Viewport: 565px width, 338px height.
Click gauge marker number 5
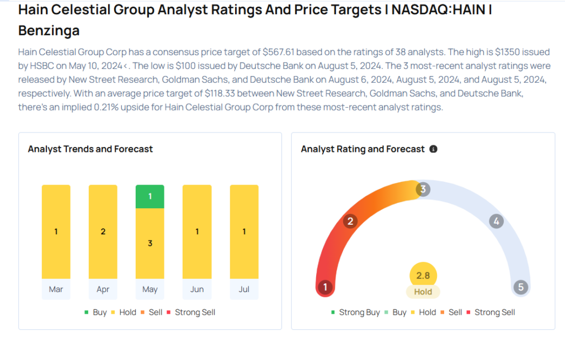(520, 287)
